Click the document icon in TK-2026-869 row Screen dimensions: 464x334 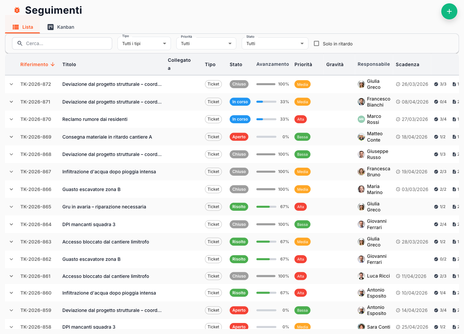pos(454,137)
